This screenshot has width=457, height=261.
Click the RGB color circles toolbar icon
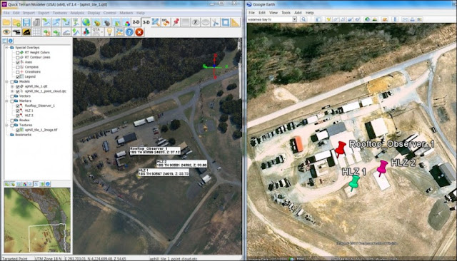(126, 22)
